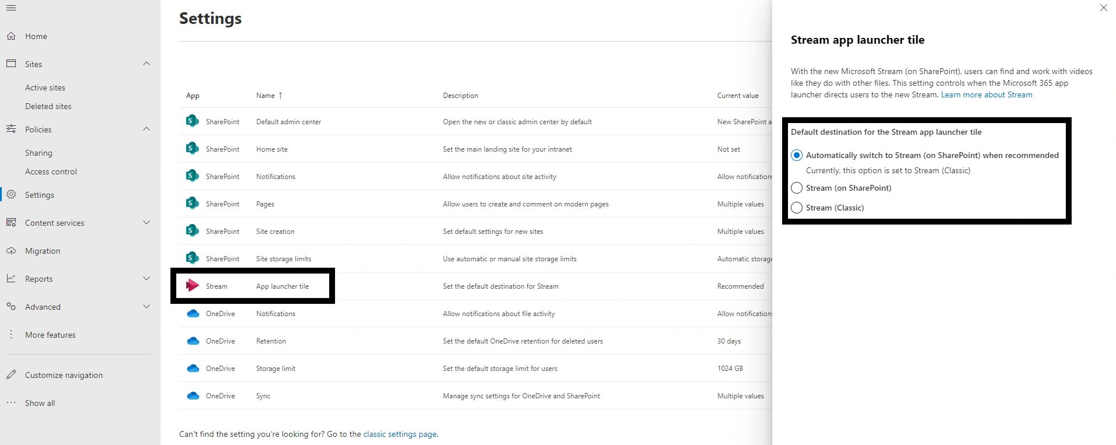Expand the Reports section
This screenshot has height=445, width=1116.
pyautogui.click(x=147, y=278)
